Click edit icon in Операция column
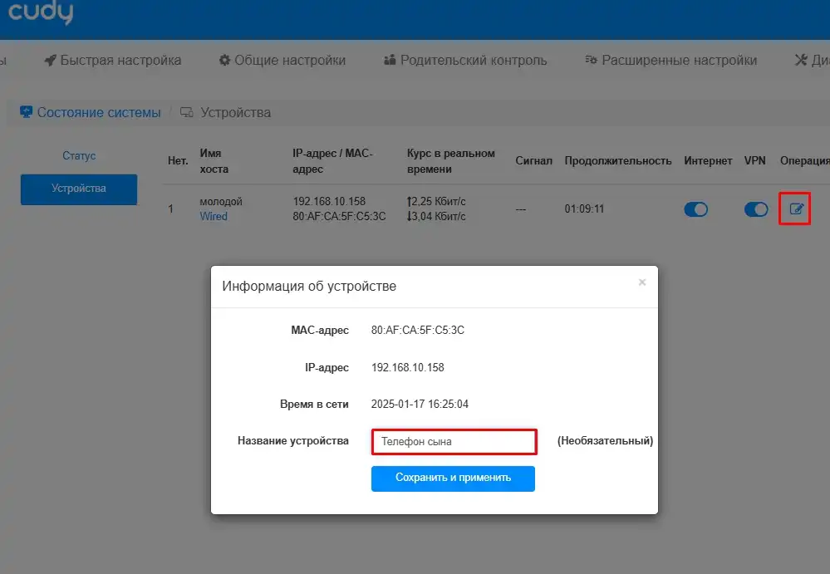Image resolution: width=830 pixels, height=574 pixels. 796,209
